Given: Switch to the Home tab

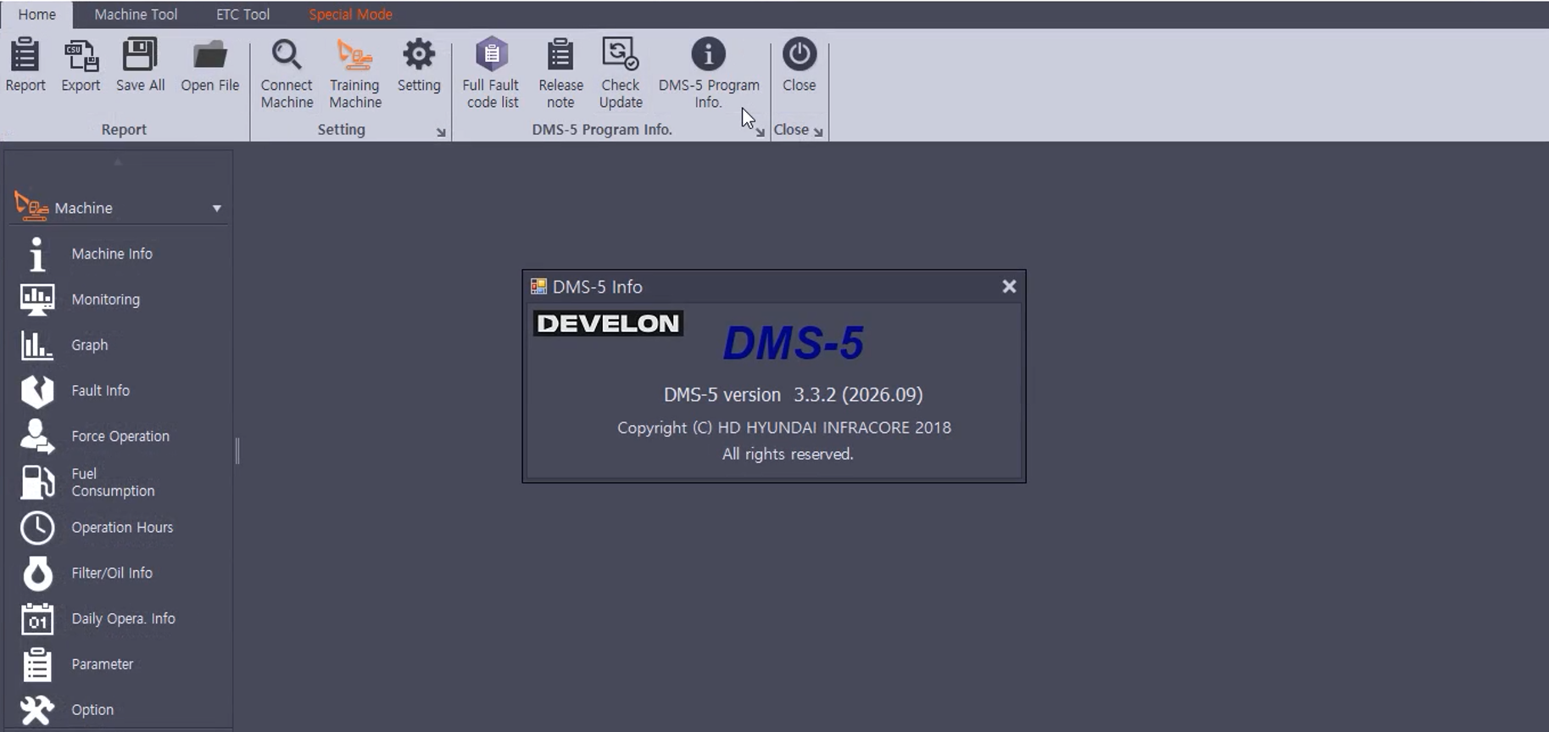Looking at the screenshot, I should pyautogui.click(x=36, y=14).
